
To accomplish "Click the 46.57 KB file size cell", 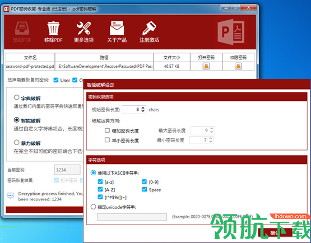I will [172, 66].
